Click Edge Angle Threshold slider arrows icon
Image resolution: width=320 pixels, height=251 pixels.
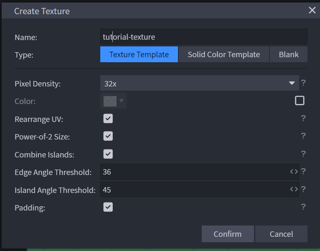coord(294,172)
